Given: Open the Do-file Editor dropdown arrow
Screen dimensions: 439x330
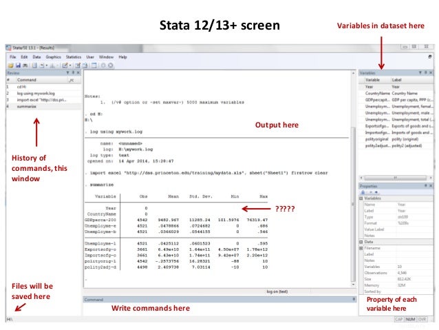Looking at the screenshot, I should [x=70, y=65].
